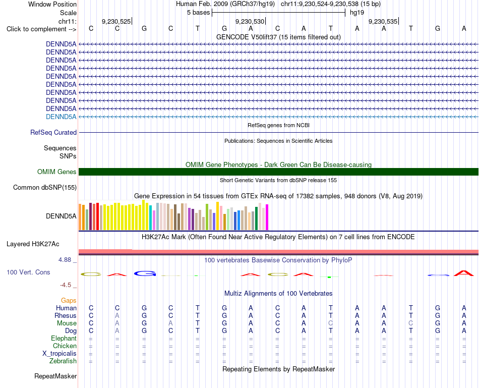
Task: Click the Window Position label
Action: [52, 4]
